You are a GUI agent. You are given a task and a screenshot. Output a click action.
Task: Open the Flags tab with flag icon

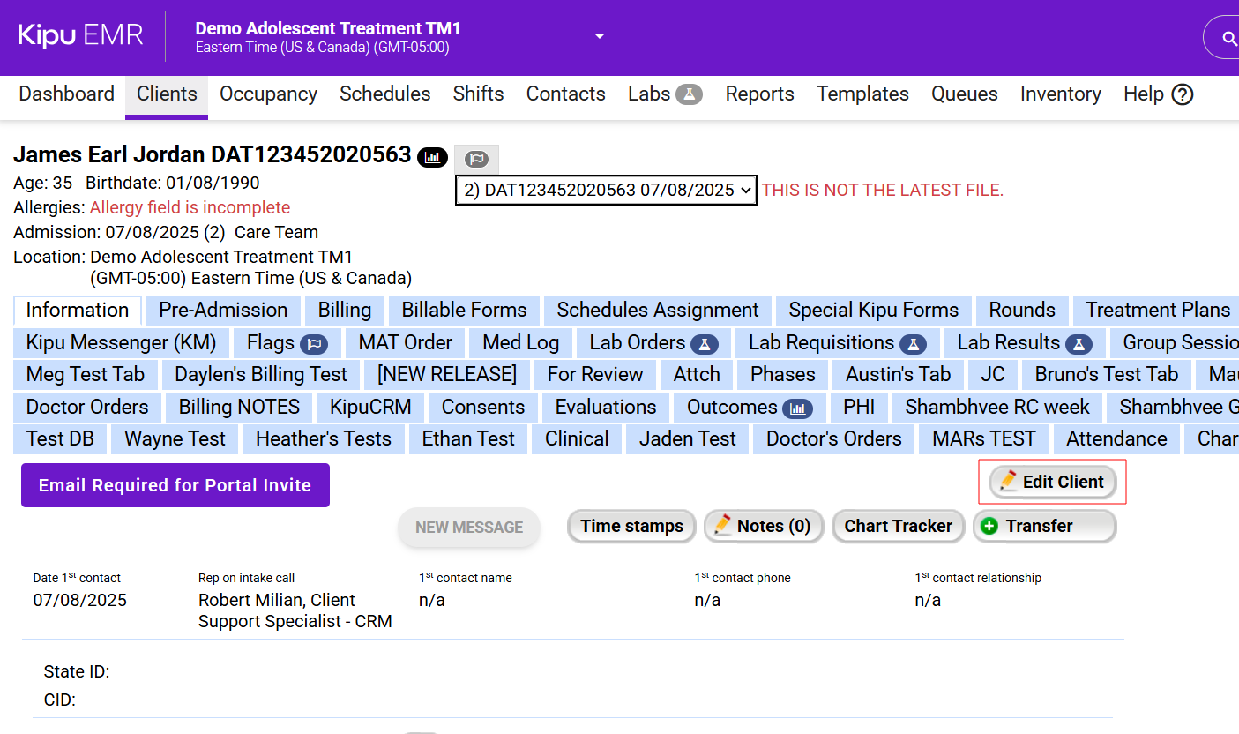(281, 342)
